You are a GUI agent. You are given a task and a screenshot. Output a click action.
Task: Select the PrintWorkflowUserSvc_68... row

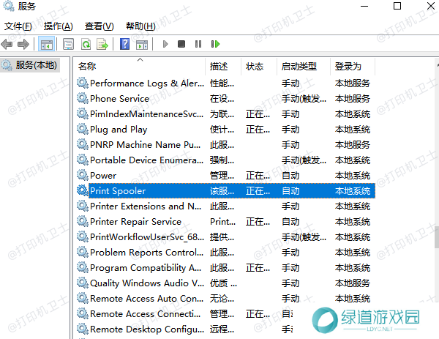click(225, 237)
